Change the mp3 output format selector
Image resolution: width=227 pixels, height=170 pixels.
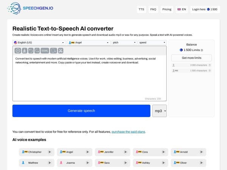pyautogui.click(x=159, y=111)
